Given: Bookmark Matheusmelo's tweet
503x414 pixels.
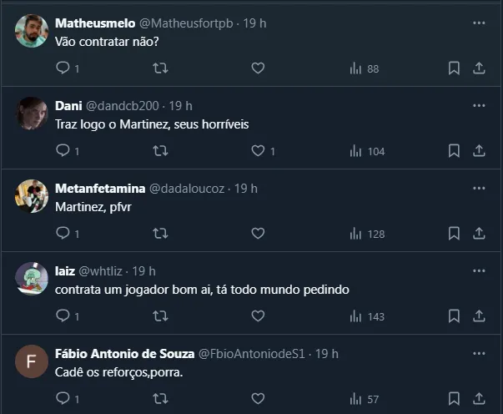Looking at the screenshot, I should 454,68.
